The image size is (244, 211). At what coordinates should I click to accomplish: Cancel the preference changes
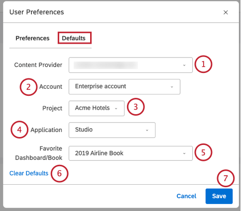click(186, 196)
